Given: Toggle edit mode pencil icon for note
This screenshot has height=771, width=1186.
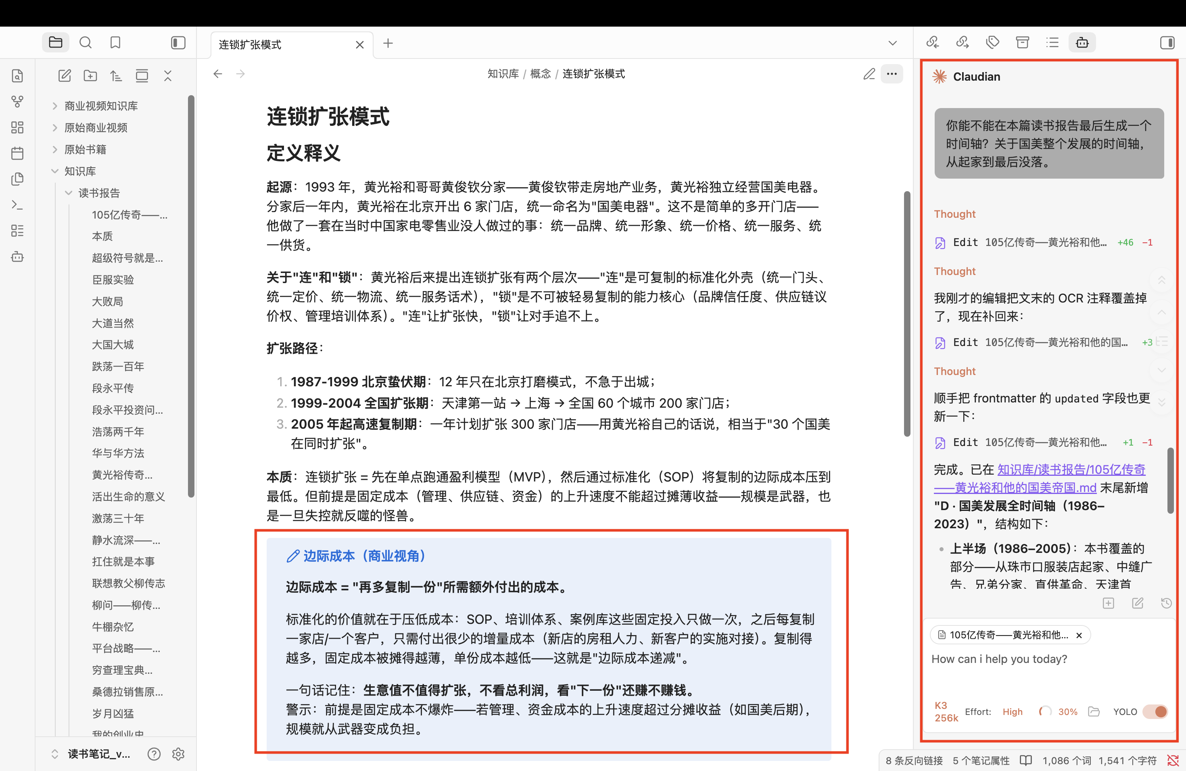Looking at the screenshot, I should (x=869, y=74).
